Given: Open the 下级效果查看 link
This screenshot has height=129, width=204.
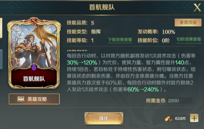Looking at the screenshot, I should tap(120, 40).
